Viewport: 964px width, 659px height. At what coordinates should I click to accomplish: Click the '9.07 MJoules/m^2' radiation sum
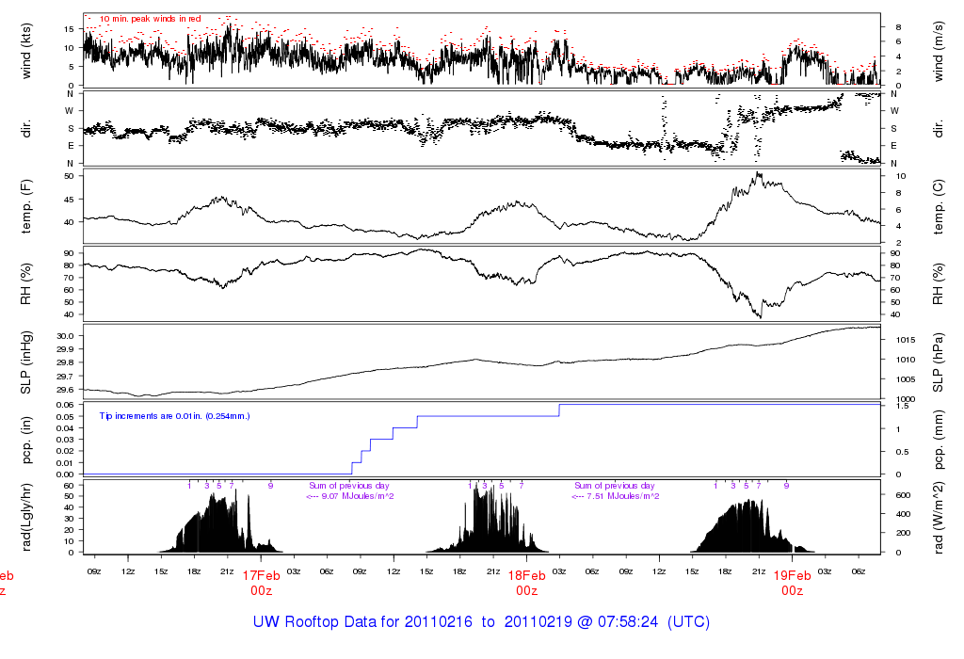pos(358,496)
